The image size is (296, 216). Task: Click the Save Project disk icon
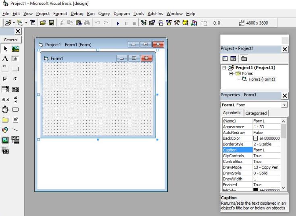(x=51, y=23)
